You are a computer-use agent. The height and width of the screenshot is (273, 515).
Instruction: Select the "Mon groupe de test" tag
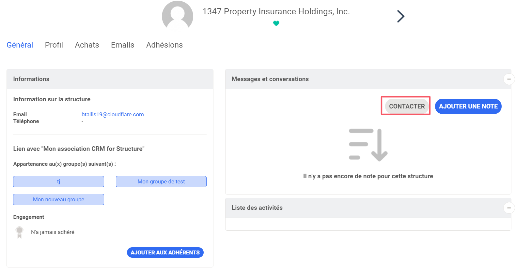(161, 182)
